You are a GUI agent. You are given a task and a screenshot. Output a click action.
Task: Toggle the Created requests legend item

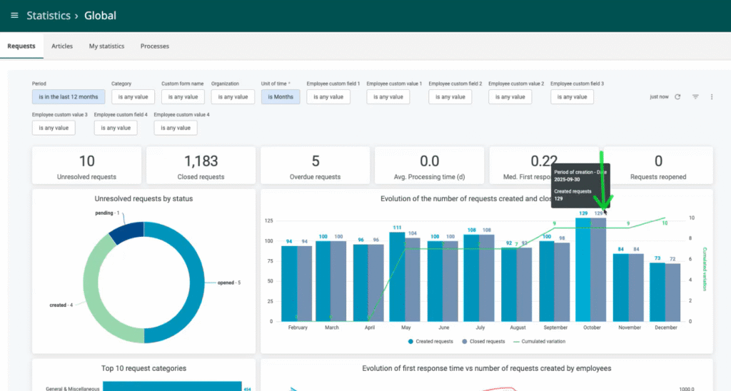[430, 341]
